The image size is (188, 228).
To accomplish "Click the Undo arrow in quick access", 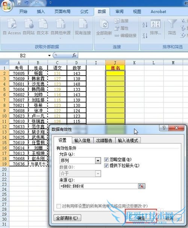I will click(26, 2).
